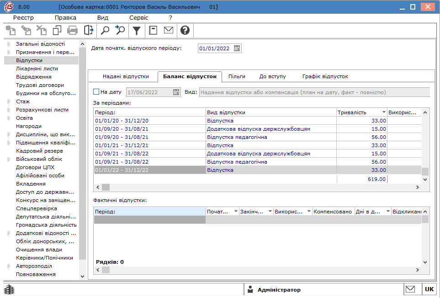
Task: Open the Вид menu
Action: point(103,18)
